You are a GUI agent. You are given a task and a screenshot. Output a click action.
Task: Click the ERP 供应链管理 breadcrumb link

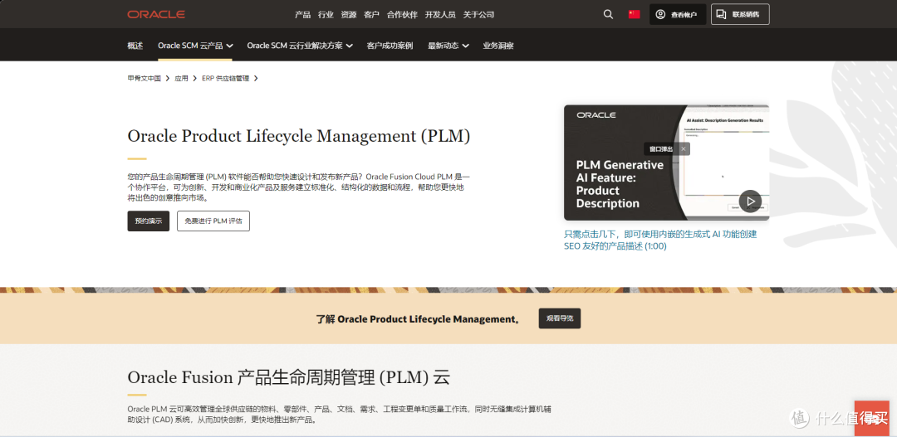click(x=225, y=78)
